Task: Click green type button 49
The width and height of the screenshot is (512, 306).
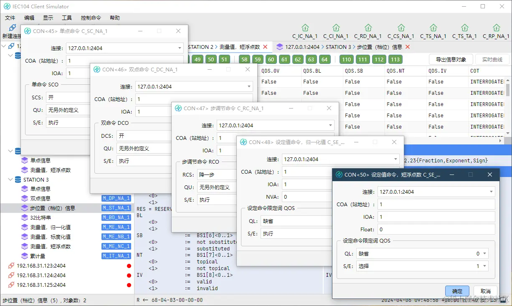Action: point(198,59)
